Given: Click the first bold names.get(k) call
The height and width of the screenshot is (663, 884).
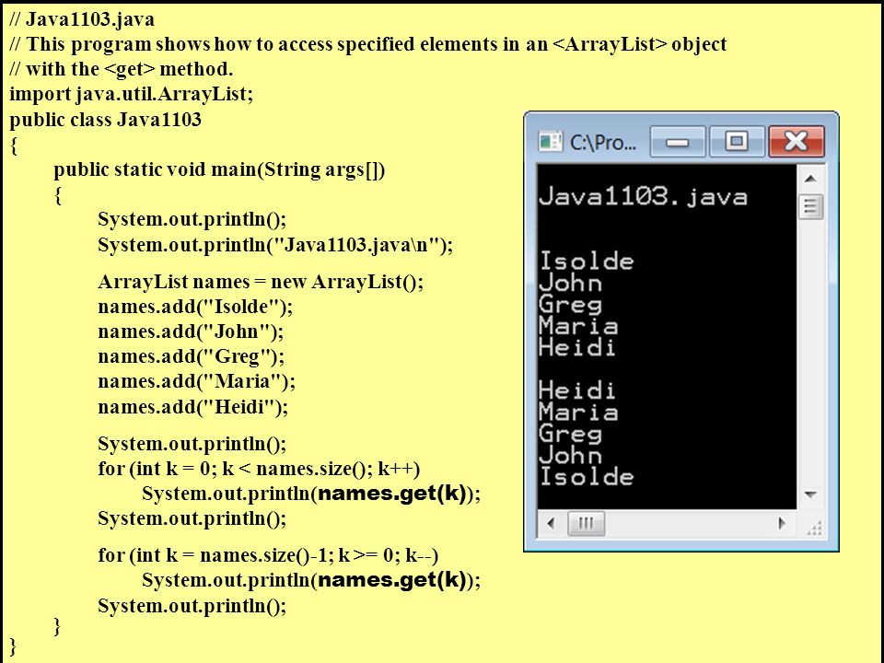Looking at the screenshot, I should coord(392,494).
